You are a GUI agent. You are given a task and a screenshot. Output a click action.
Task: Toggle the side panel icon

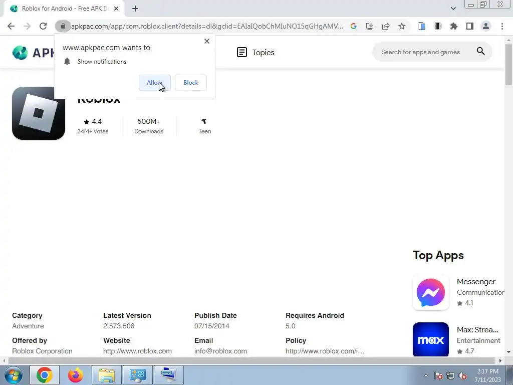(x=470, y=26)
